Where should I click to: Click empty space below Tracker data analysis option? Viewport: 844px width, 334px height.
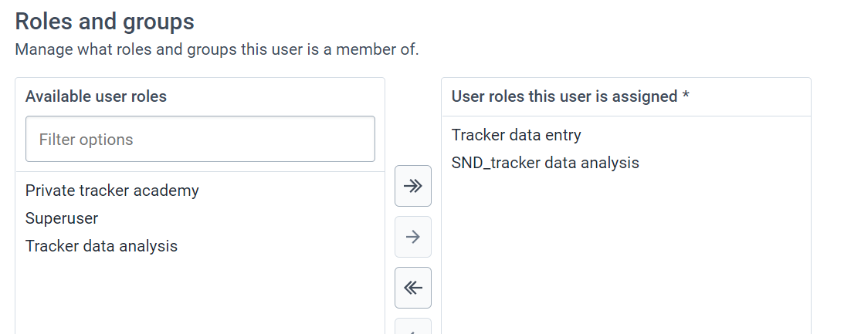tap(200, 295)
